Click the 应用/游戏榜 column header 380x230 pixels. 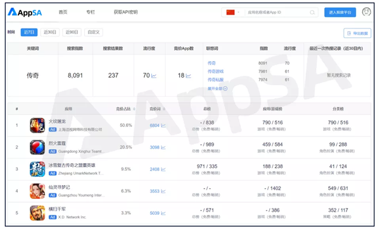272,109
